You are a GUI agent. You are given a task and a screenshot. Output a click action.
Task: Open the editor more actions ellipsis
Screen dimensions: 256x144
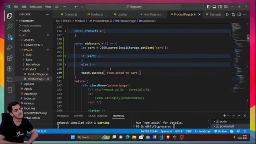[x=245, y=14]
